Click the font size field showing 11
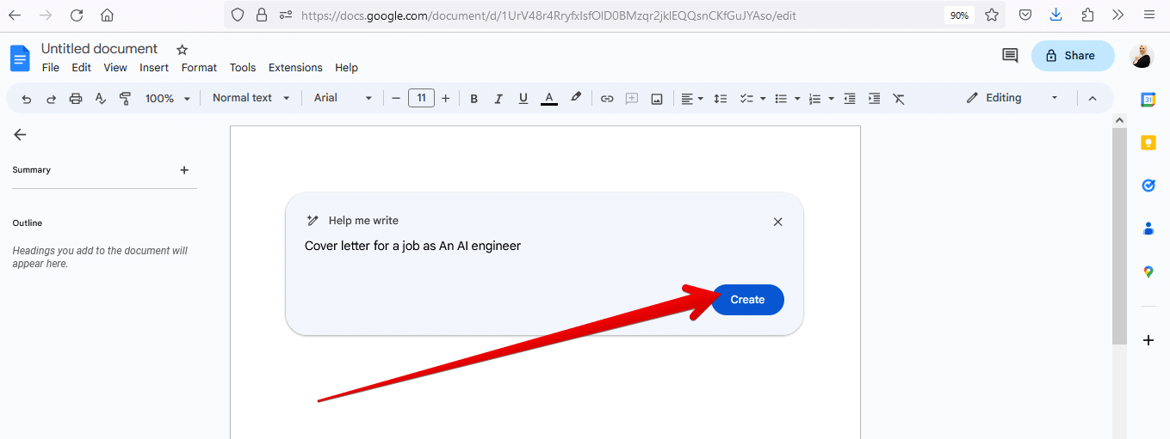 tap(421, 98)
